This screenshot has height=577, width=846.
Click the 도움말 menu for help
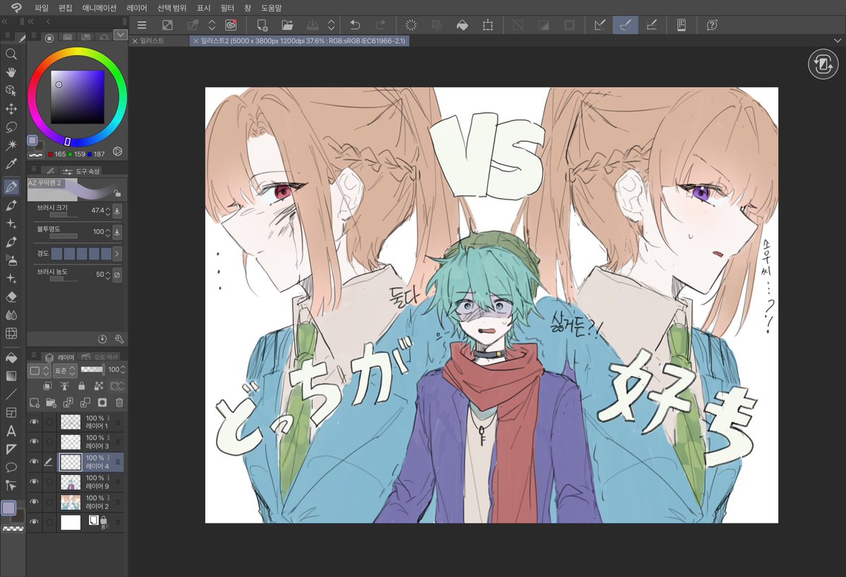coord(272,8)
